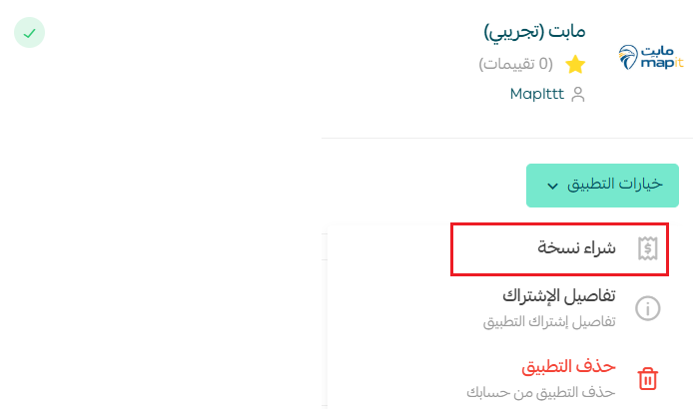Open the MapItttt developer link
Viewport: 693px width, 409px height.
[536, 94]
